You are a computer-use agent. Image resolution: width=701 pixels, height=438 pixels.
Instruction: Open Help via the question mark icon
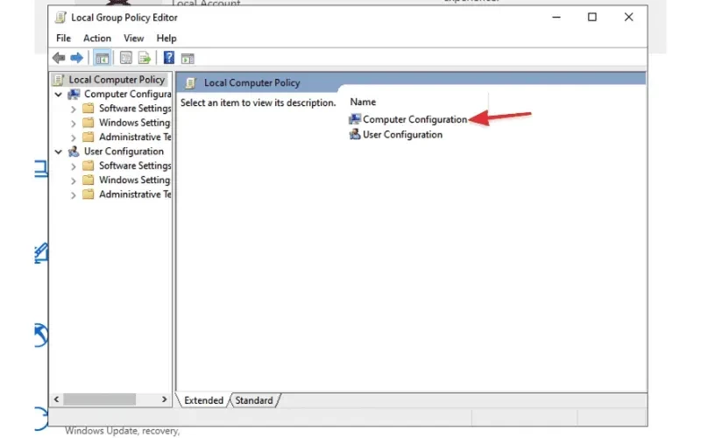(168, 58)
